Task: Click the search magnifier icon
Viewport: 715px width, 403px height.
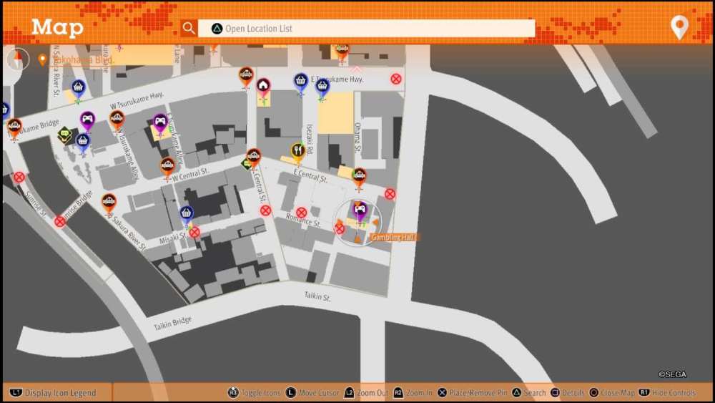Action: pyautogui.click(x=189, y=28)
